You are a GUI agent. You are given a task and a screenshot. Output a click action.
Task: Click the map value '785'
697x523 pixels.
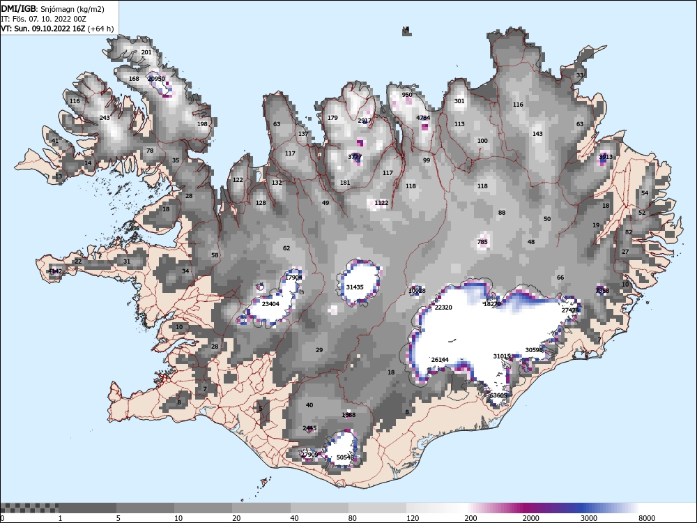[482, 242]
